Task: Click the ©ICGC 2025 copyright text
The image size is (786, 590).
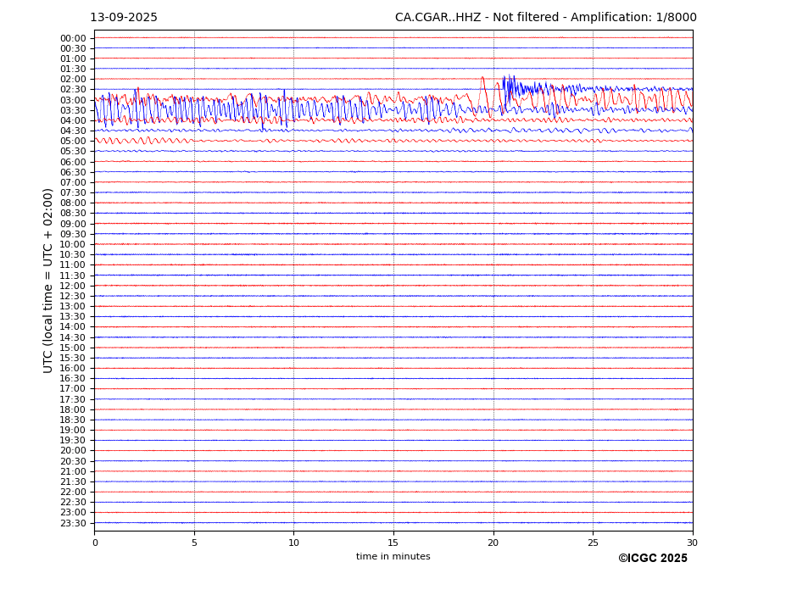Action: 653,559
